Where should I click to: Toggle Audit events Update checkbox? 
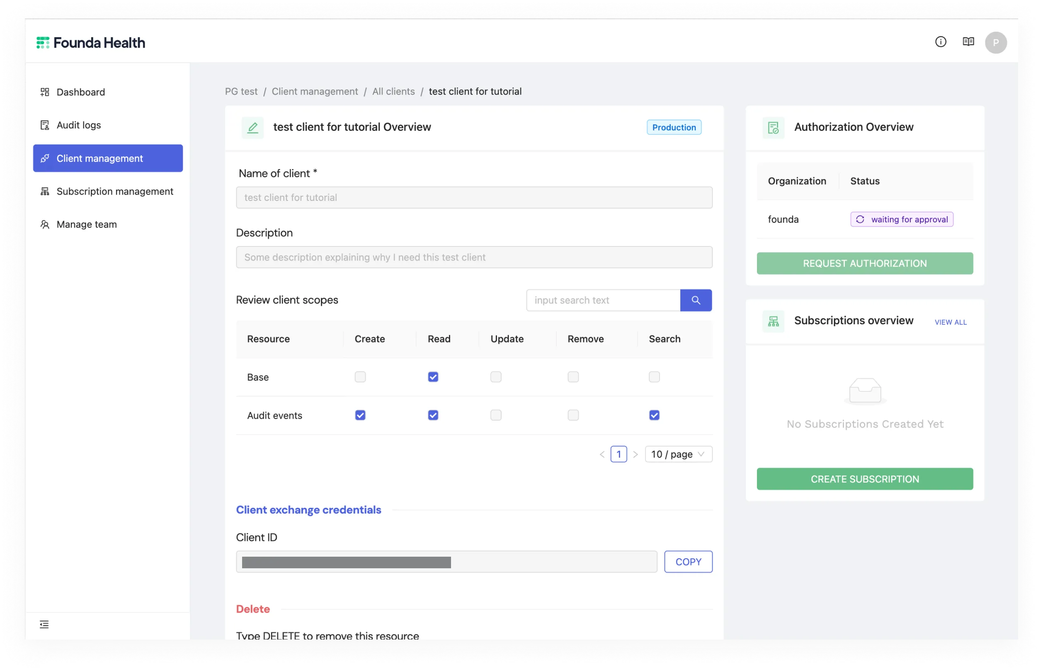[496, 415]
